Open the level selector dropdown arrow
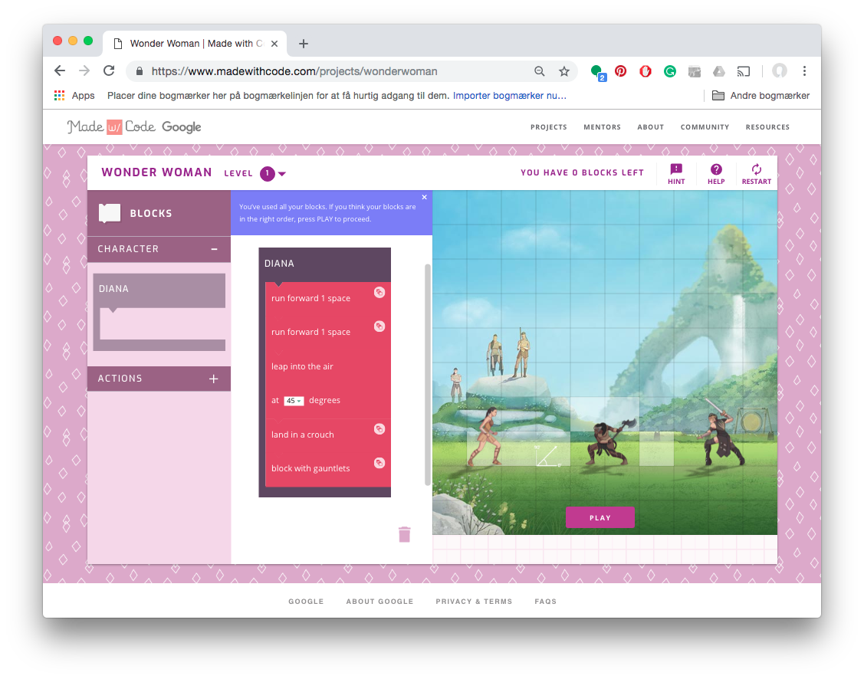This screenshot has width=864, height=679. [282, 174]
